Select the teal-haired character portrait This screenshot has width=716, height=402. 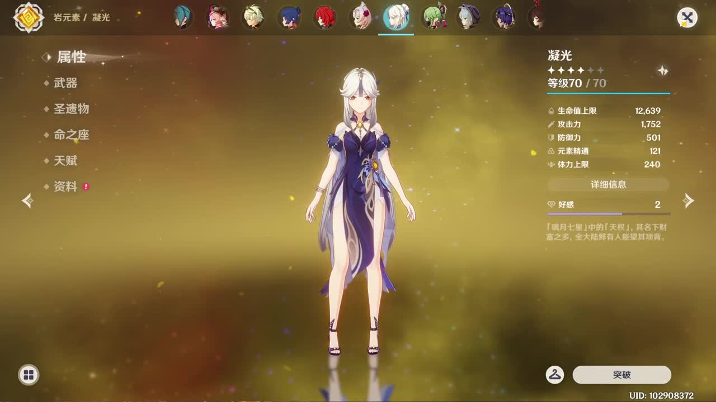point(183,17)
